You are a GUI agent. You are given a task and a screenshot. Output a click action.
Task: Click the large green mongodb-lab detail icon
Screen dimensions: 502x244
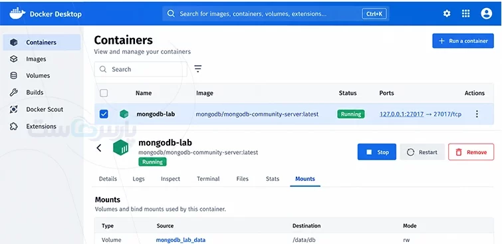click(x=121, y=148)
